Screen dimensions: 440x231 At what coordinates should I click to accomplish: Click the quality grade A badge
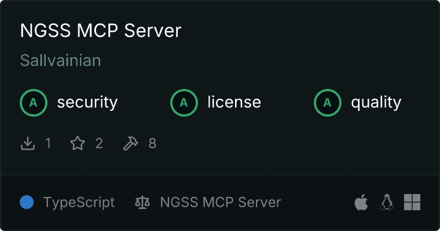point(328,103)
